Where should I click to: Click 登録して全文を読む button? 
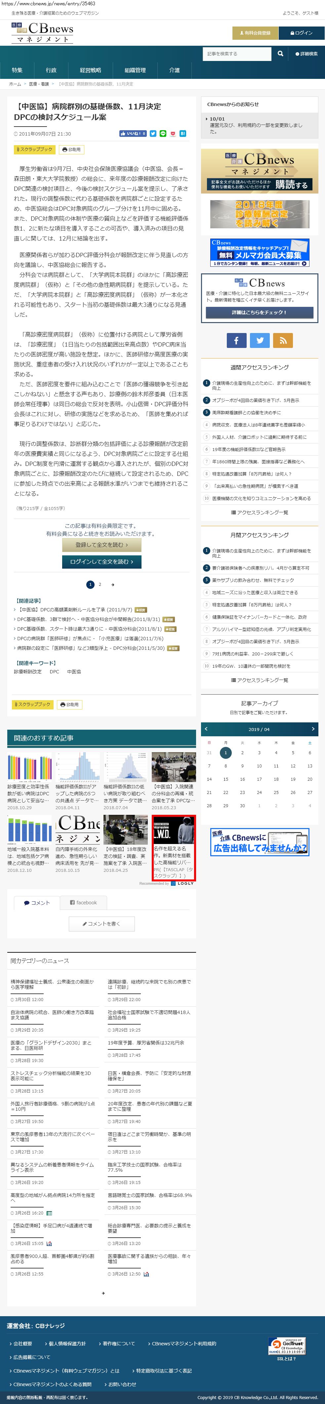click(102, 544)
